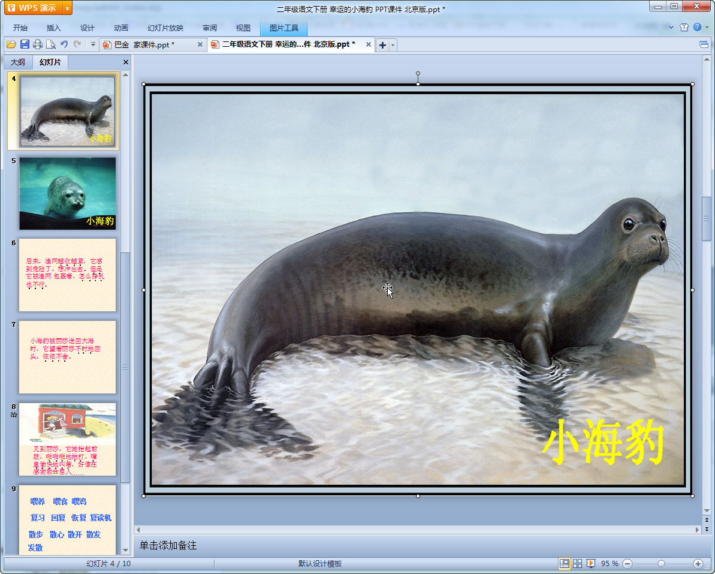Collapse the ribbon with the chevron arrow

tap(671, 27)
